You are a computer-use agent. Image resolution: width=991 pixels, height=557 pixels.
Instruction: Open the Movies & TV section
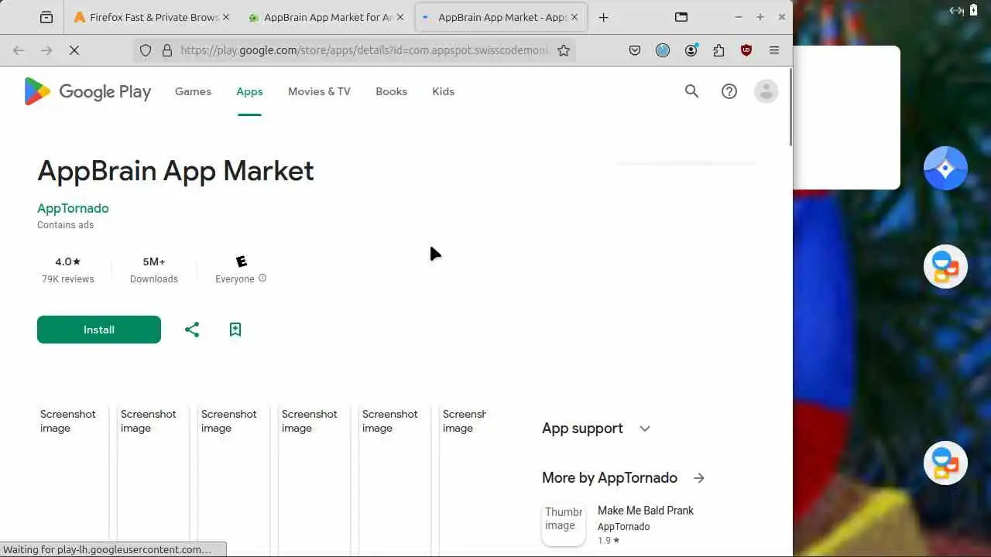(x=319, y=91)
